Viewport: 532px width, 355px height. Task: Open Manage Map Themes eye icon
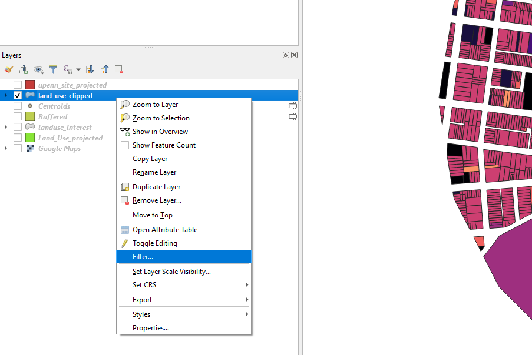click(x=39, y=69)
